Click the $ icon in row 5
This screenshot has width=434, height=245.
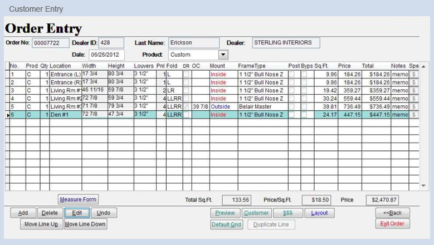click(414, 106)
